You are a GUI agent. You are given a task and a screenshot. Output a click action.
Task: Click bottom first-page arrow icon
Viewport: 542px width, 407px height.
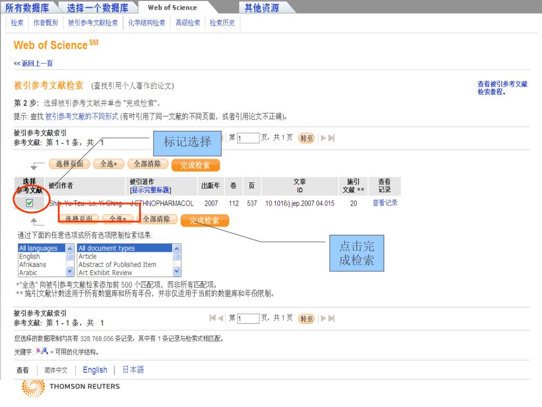pyautogui.click(x=213, y=318)
